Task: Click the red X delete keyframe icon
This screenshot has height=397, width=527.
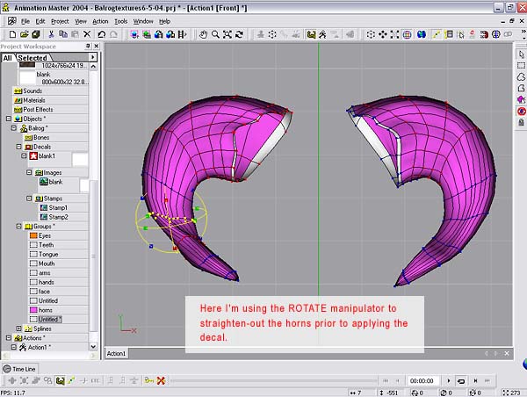Action: [x=161, y=380]
